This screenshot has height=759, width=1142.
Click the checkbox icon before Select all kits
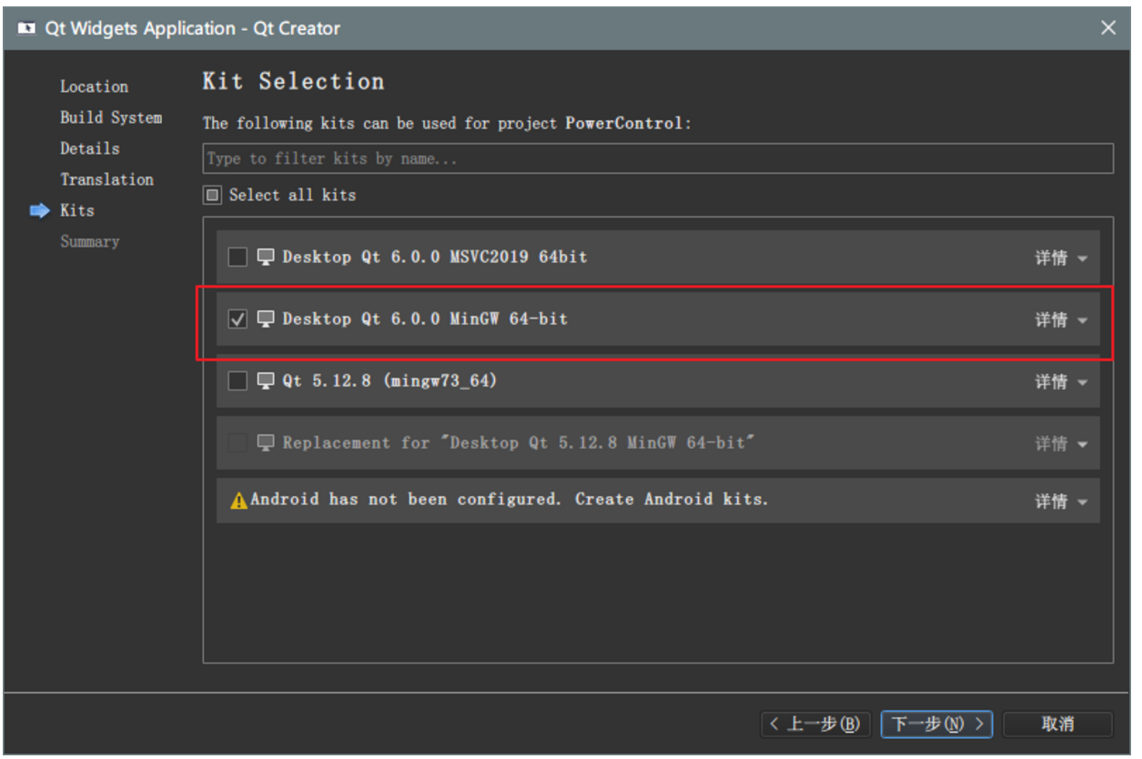coord(212,195)
